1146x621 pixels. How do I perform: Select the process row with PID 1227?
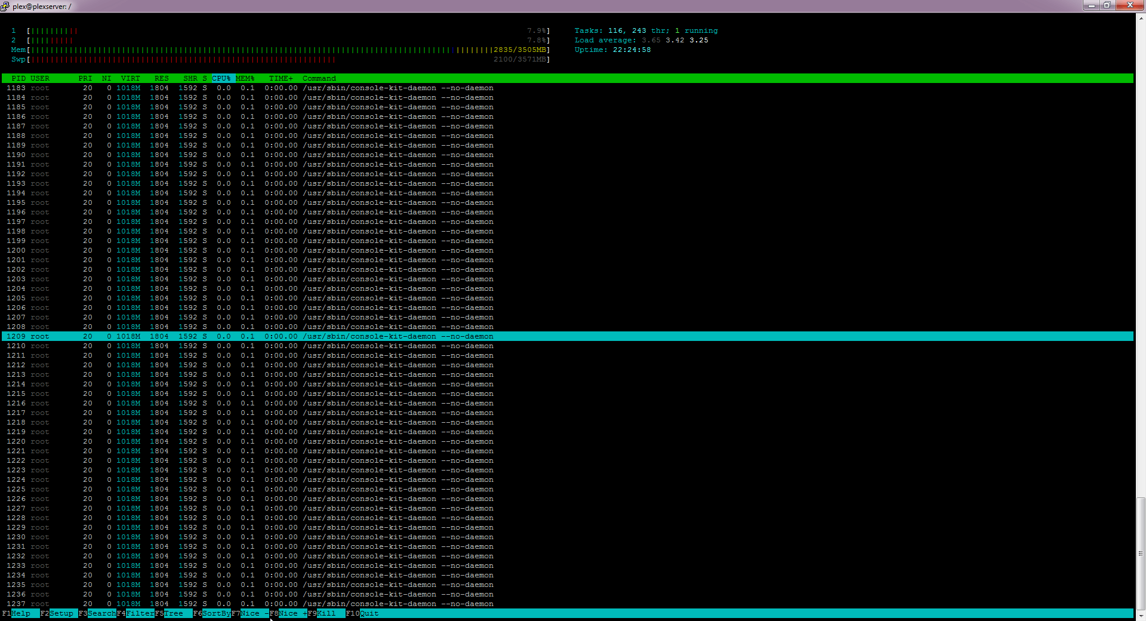(x=568, y=509)
